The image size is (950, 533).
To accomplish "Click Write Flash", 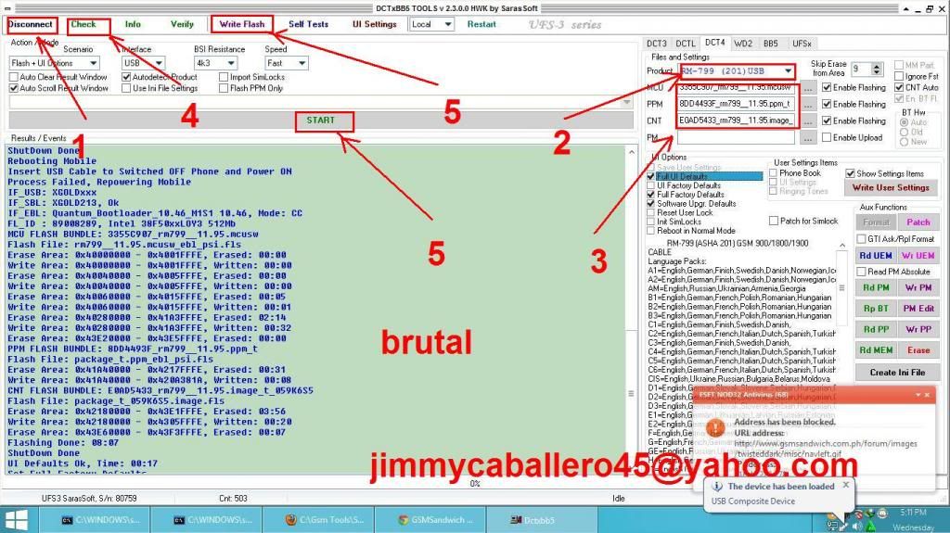I will (242, 24).
